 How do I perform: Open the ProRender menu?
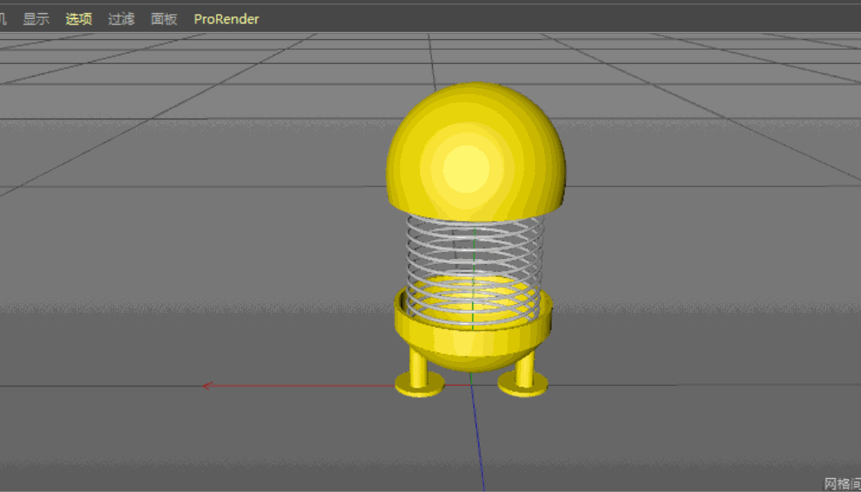(x=226, y=19)
